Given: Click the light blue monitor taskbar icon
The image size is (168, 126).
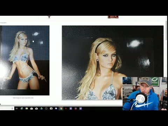Looking at the screenshot, I should pos(56,108).
